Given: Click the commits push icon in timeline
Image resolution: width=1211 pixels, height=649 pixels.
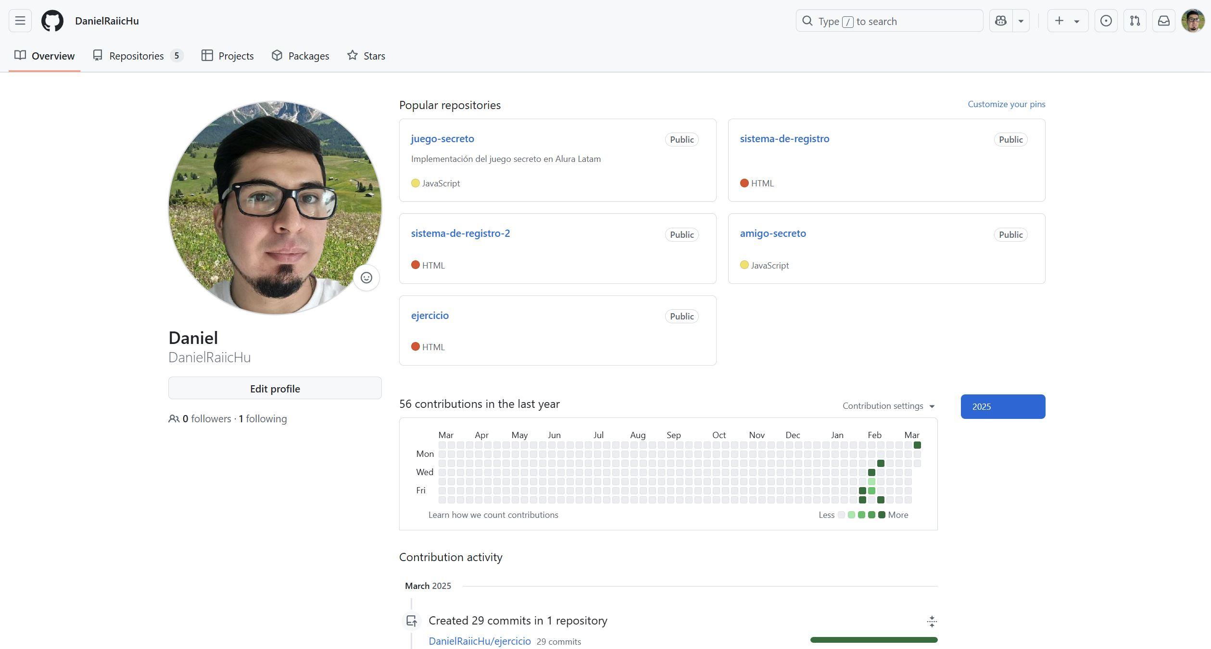Looking at the screenshot, I should tap(411, 621).
